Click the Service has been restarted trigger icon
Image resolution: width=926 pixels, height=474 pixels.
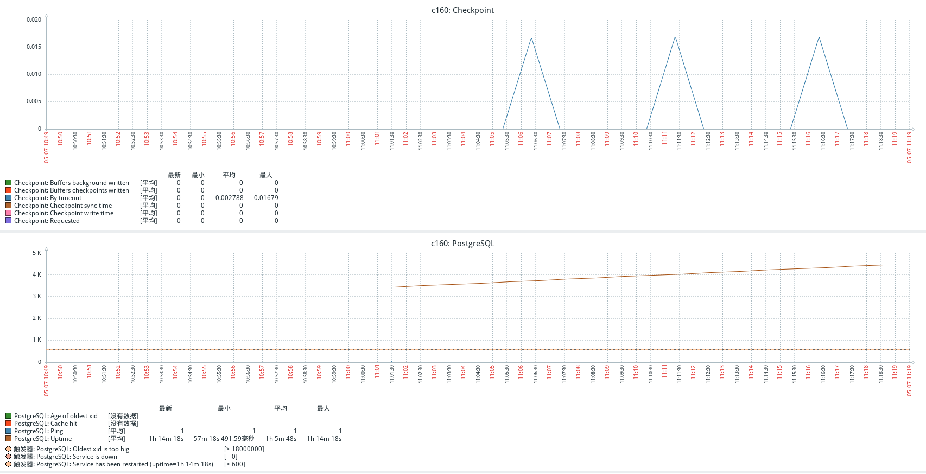(x=9, y=464)
